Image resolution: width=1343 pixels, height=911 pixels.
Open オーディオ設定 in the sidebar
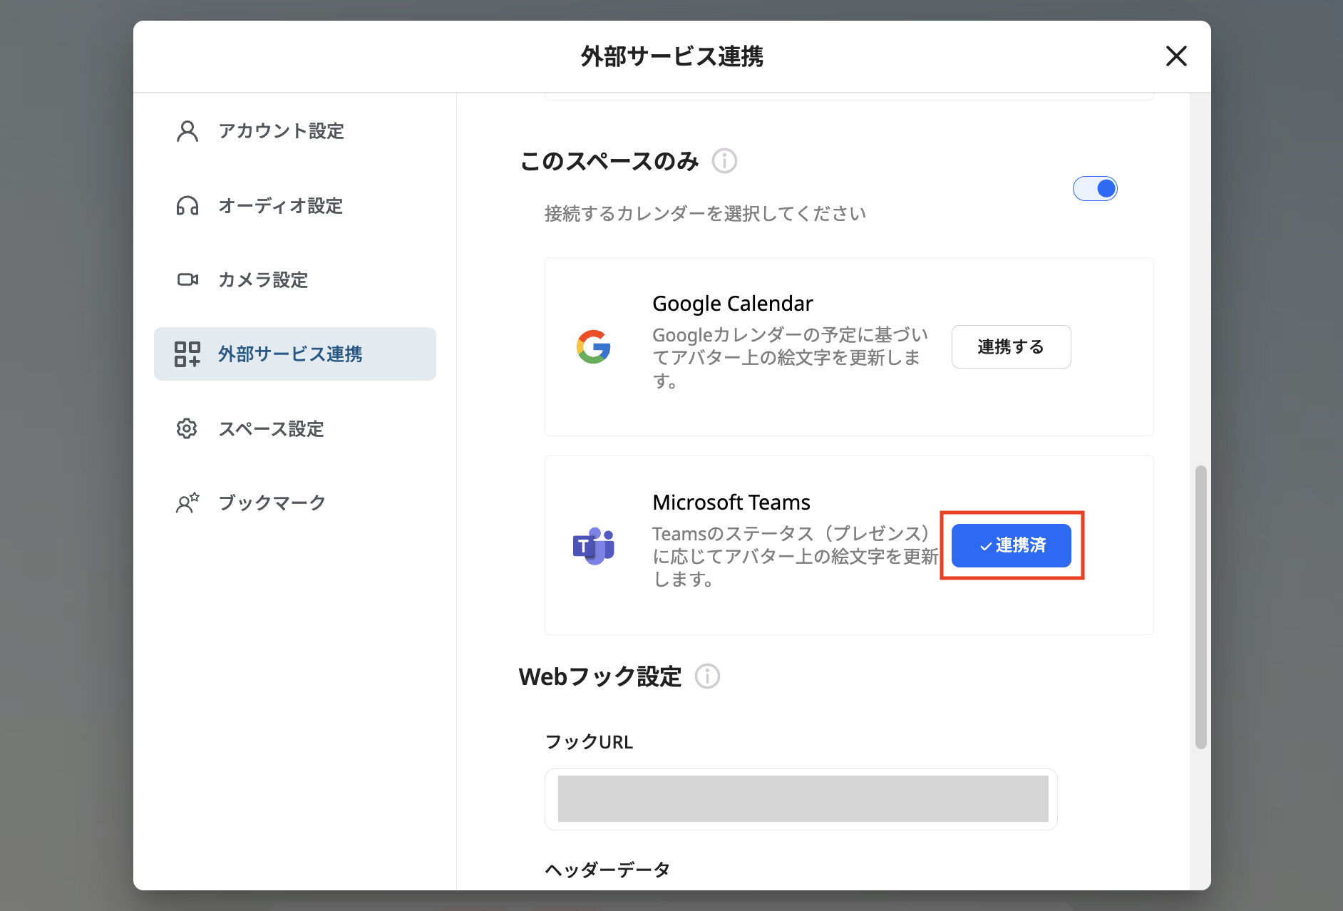295,206
